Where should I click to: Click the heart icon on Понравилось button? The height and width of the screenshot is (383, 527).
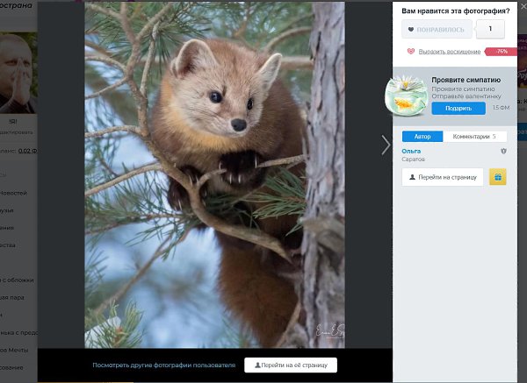tap(411, 29)
